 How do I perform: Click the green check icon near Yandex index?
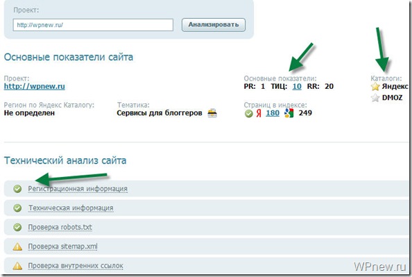pyautogui.click(x=248, y=114)
